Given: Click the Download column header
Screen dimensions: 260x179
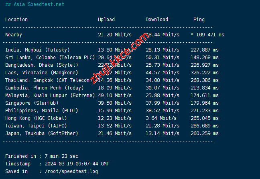Looking at the screenshot, I should [157, 20].
